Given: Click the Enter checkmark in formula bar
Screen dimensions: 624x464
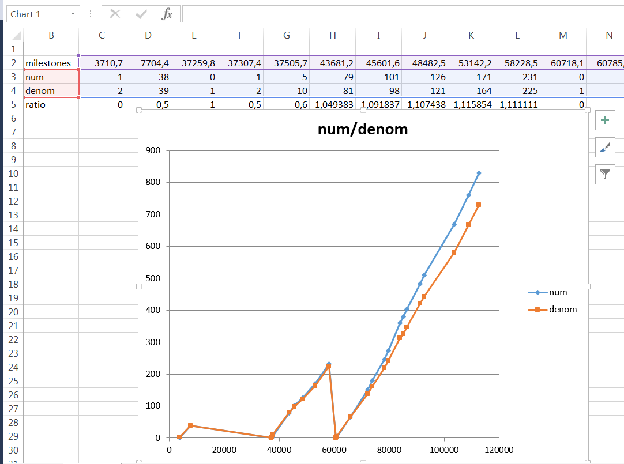Looking at the screenshot, I should click(x=141, y=14).
